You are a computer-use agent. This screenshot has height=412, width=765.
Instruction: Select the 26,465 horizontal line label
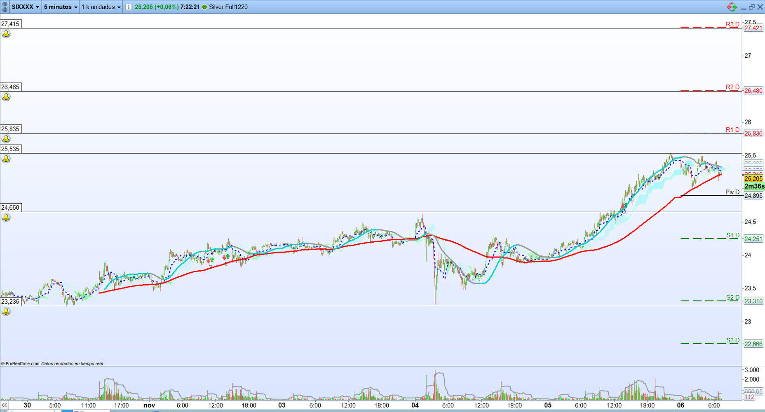[x=11, y=87]
